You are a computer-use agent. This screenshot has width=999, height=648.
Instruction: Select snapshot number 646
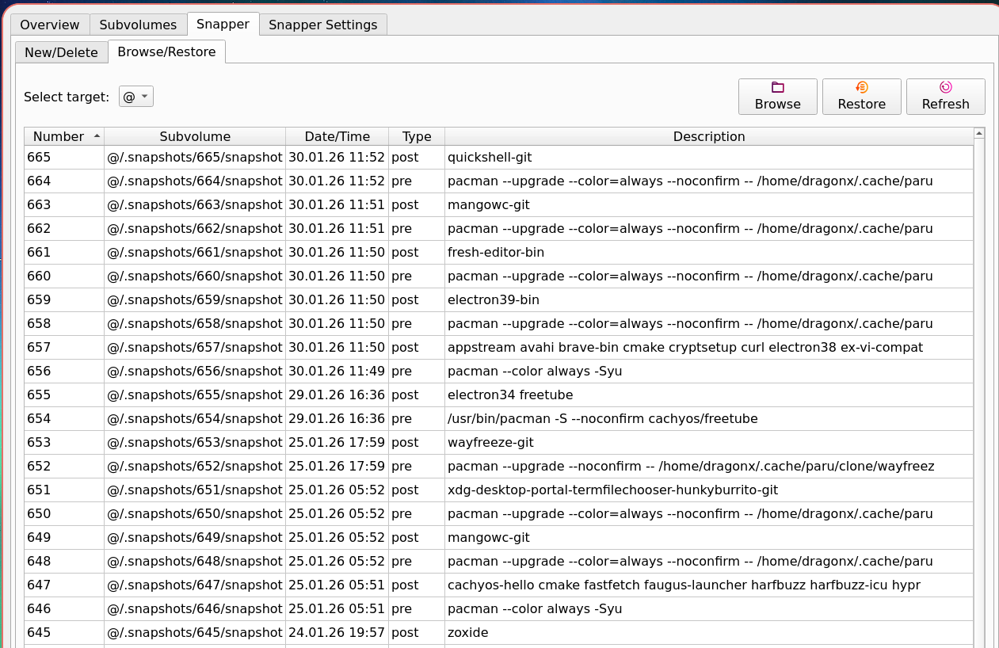64,608
